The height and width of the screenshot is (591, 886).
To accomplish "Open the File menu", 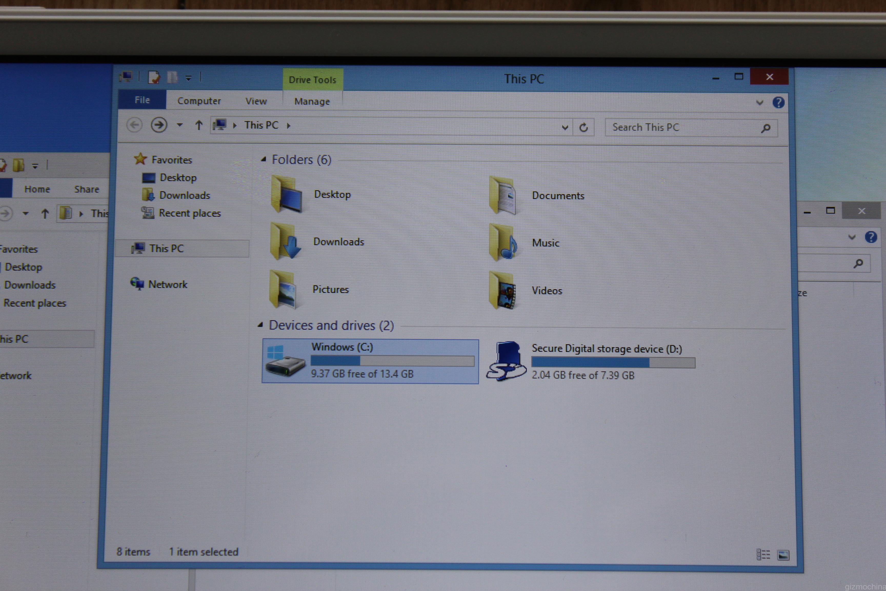I will 142,100.
